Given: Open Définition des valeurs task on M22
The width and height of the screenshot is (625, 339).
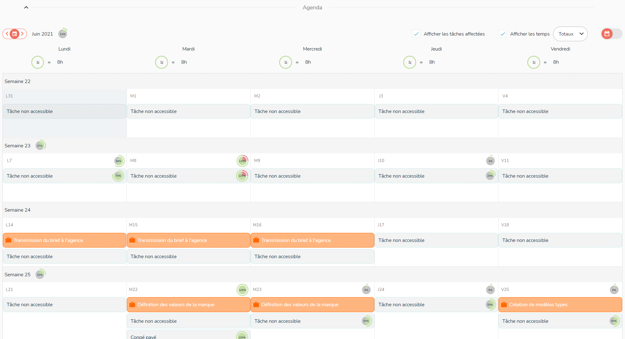Looking at the screenshot, I should click(188, 304).
